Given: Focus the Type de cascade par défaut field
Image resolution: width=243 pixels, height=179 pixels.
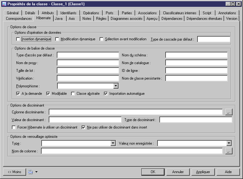Looking at the screenshot, I should (x=214, y=39).
